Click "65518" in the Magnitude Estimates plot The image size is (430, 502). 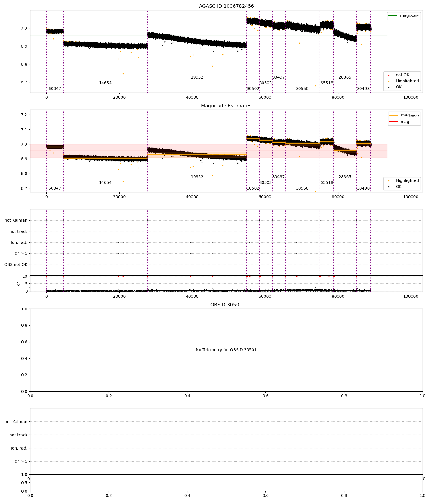(x=327, y=183)
